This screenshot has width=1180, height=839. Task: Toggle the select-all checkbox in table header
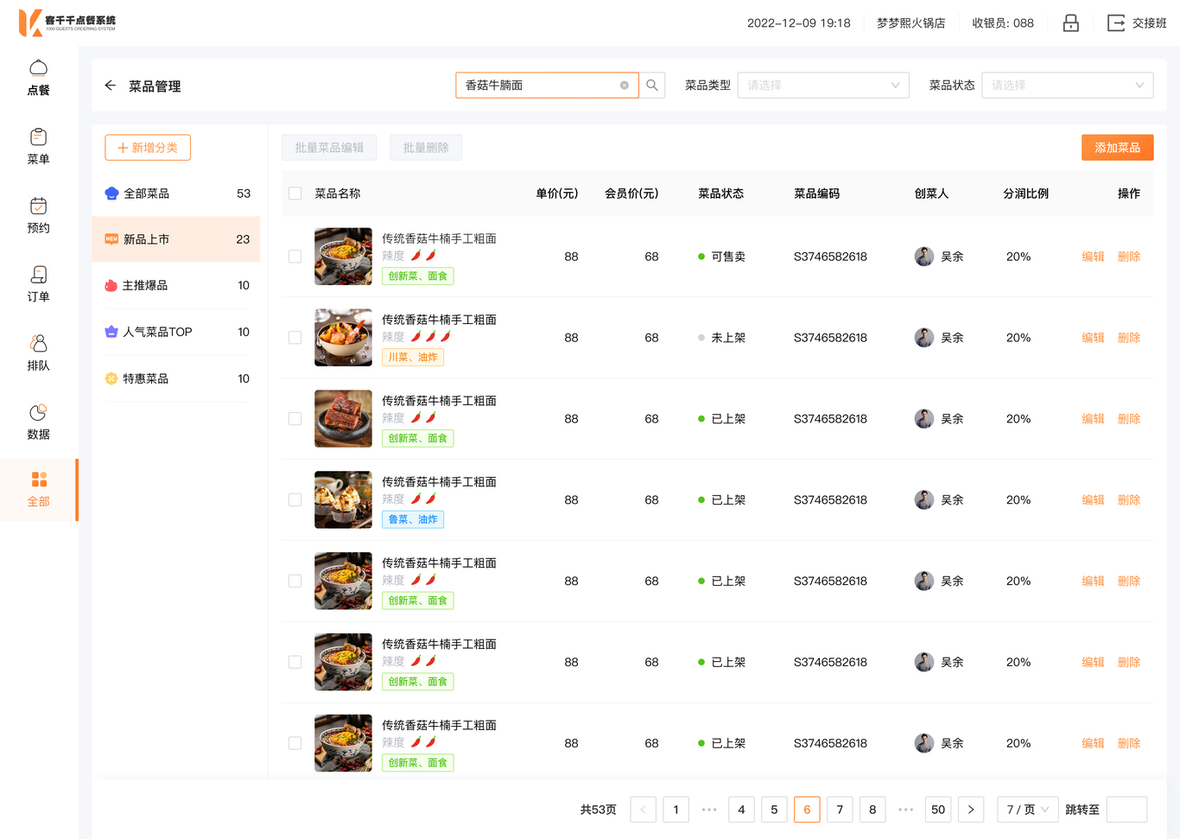click(x=295, y=194)
